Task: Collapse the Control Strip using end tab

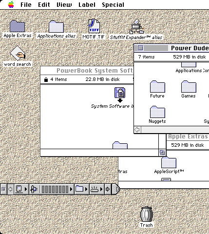Action: pyautogui.click(x=116, y=189)
